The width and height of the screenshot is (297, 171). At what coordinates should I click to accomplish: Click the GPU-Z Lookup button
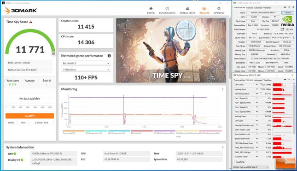(288, 13)
